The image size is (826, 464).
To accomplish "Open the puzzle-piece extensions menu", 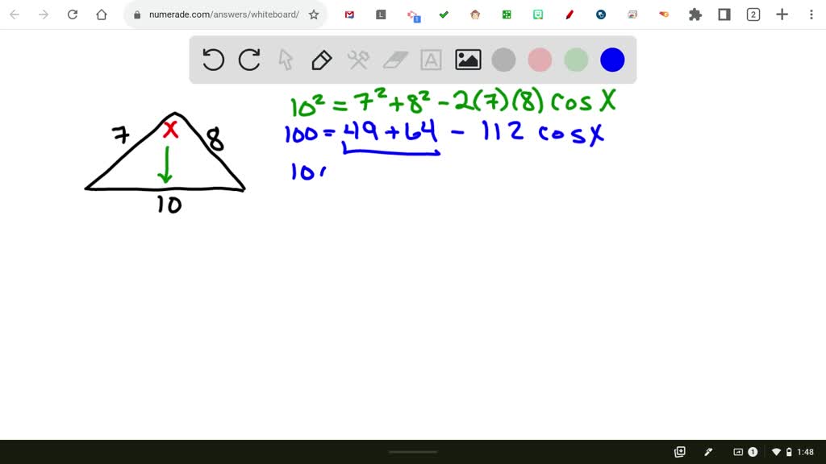I will (x=695, y=14).
